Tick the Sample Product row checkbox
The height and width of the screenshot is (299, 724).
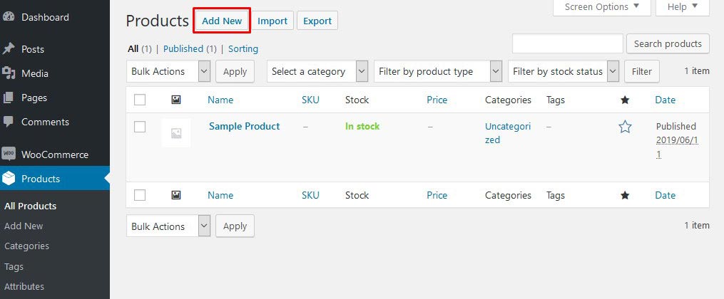click(x=140, y=127)
